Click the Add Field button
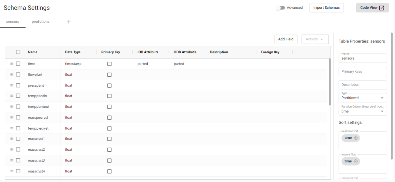This screenshot has width=395, height=182. (286, 39)
